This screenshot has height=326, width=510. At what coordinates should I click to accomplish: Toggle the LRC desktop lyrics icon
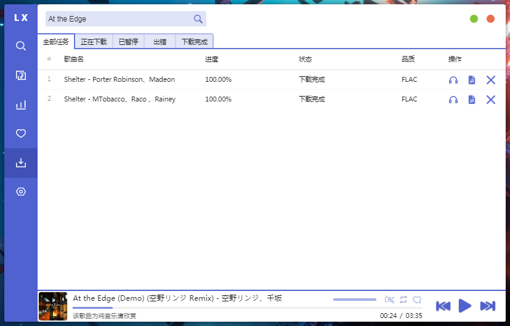[x=389, y=300]
